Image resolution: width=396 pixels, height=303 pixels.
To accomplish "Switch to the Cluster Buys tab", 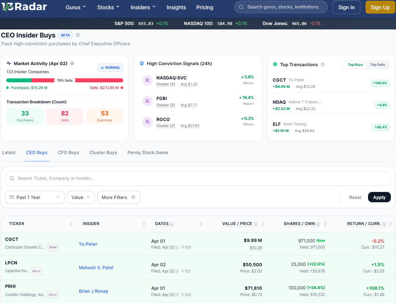I will (x=103, y=153).
